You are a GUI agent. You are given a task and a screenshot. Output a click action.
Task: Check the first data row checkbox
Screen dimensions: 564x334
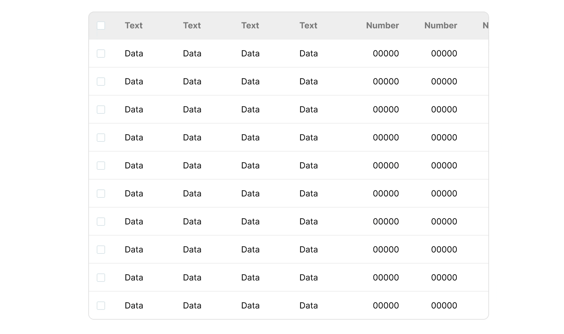(x=101, y=54)
